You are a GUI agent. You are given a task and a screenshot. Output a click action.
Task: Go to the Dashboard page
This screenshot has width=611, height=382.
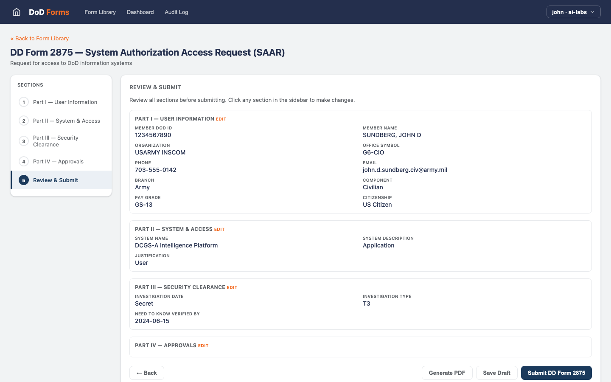coord(140,12)
